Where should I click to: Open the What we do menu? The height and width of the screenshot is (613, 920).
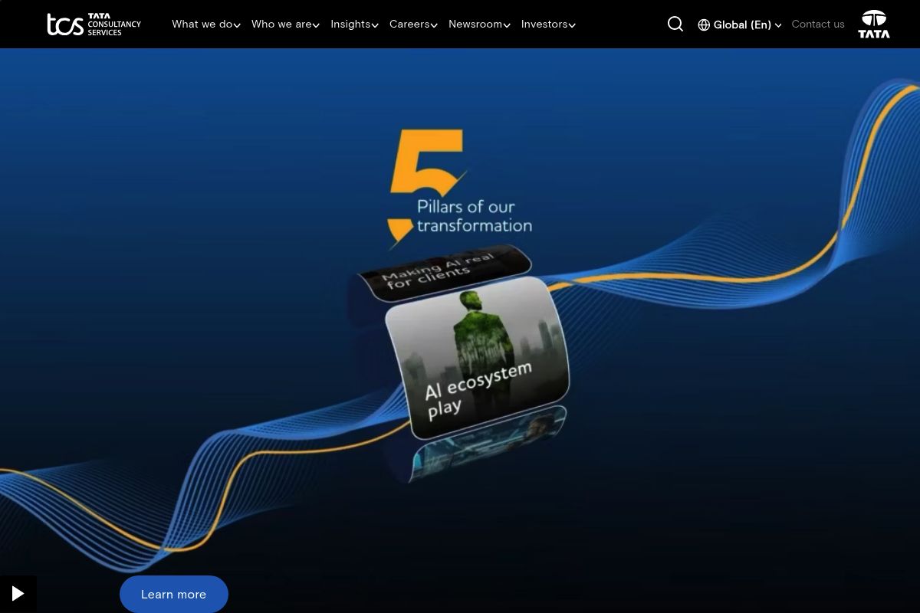coord(202,24)
